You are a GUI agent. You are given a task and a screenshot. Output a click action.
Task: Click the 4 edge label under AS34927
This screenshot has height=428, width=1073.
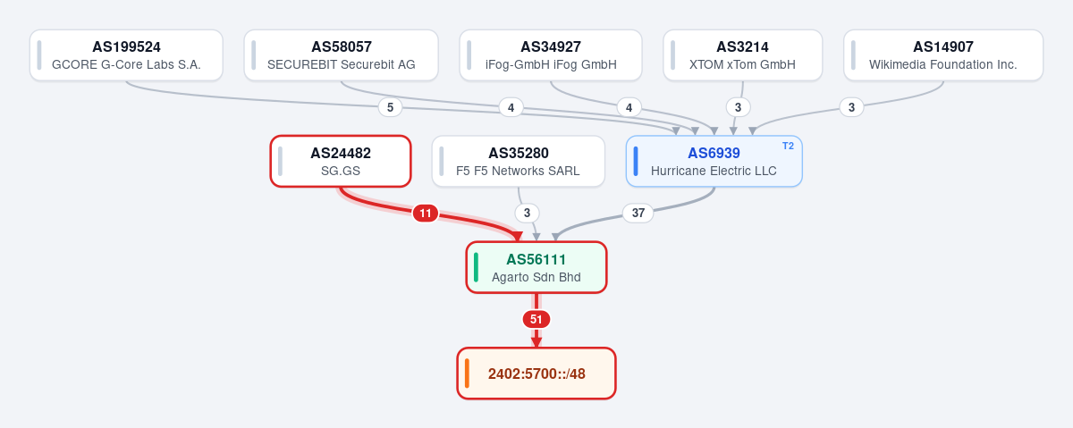[629, 107]
